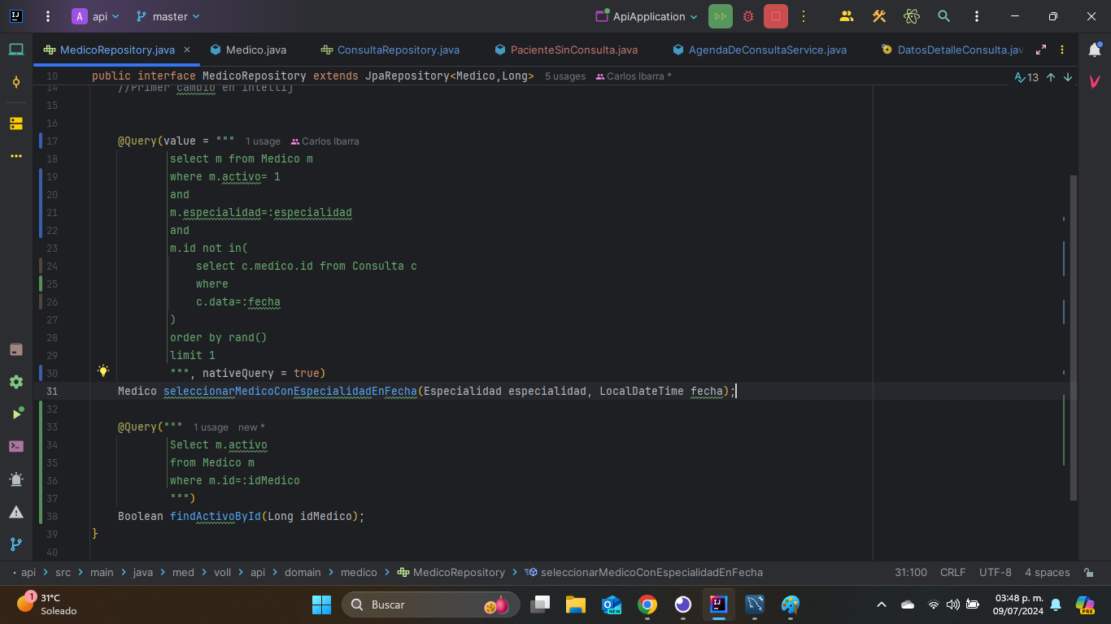Close the MedicoRepository.java tab
The image size is (1111, 624).
(187, 50)
